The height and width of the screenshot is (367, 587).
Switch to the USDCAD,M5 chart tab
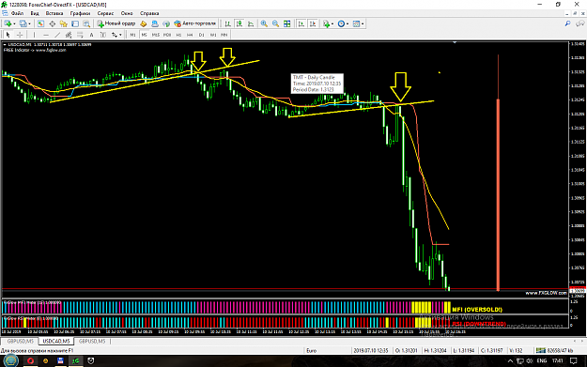(x=56, y=341)
